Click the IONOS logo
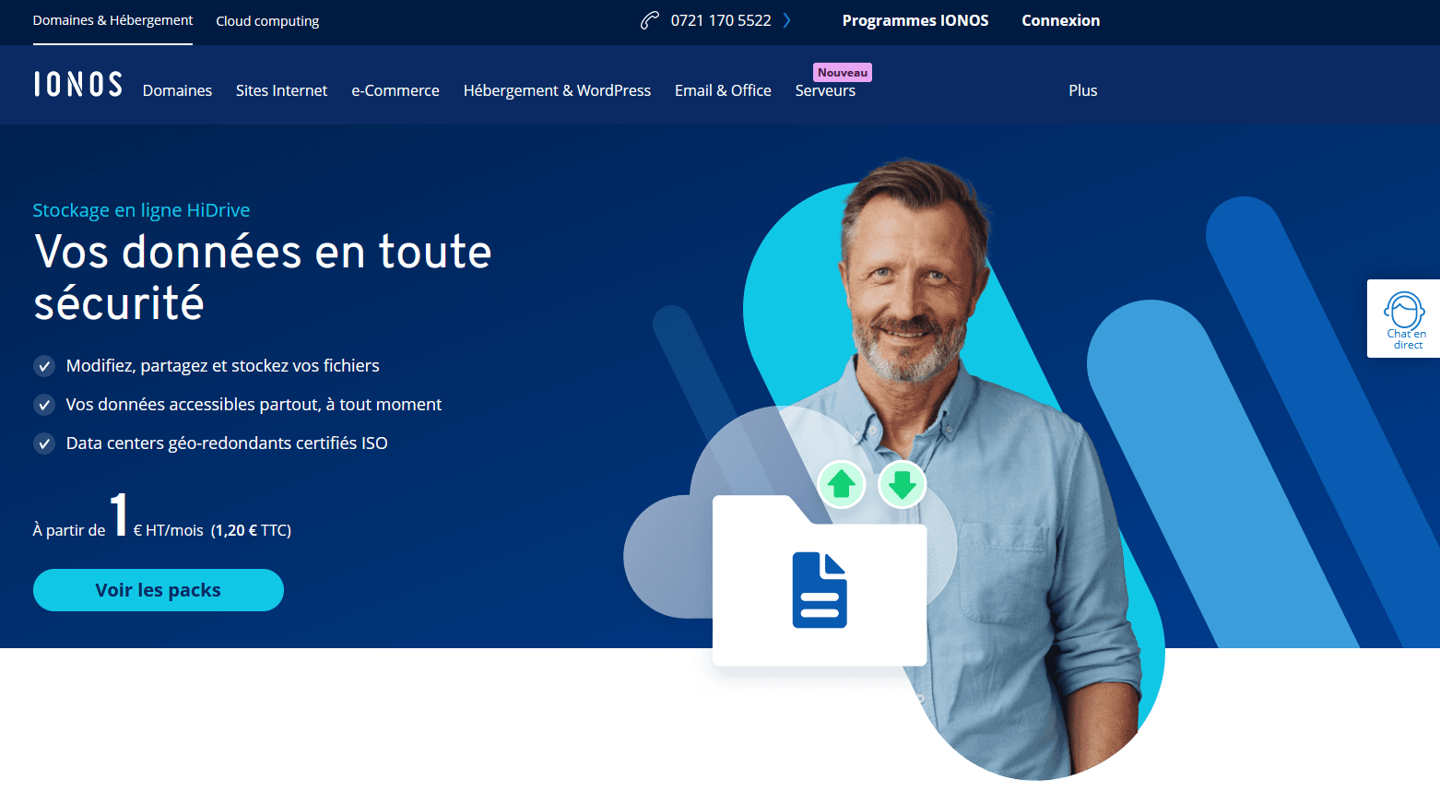The width and height of the screenshot is (1440, 804). (77, 84)
